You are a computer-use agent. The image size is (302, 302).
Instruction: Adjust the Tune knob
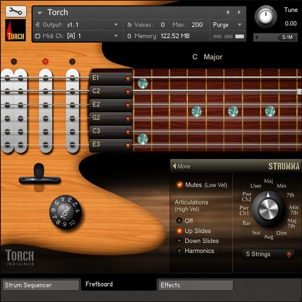(266, 17)
